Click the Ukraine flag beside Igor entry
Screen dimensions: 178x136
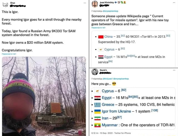point(97,112)
